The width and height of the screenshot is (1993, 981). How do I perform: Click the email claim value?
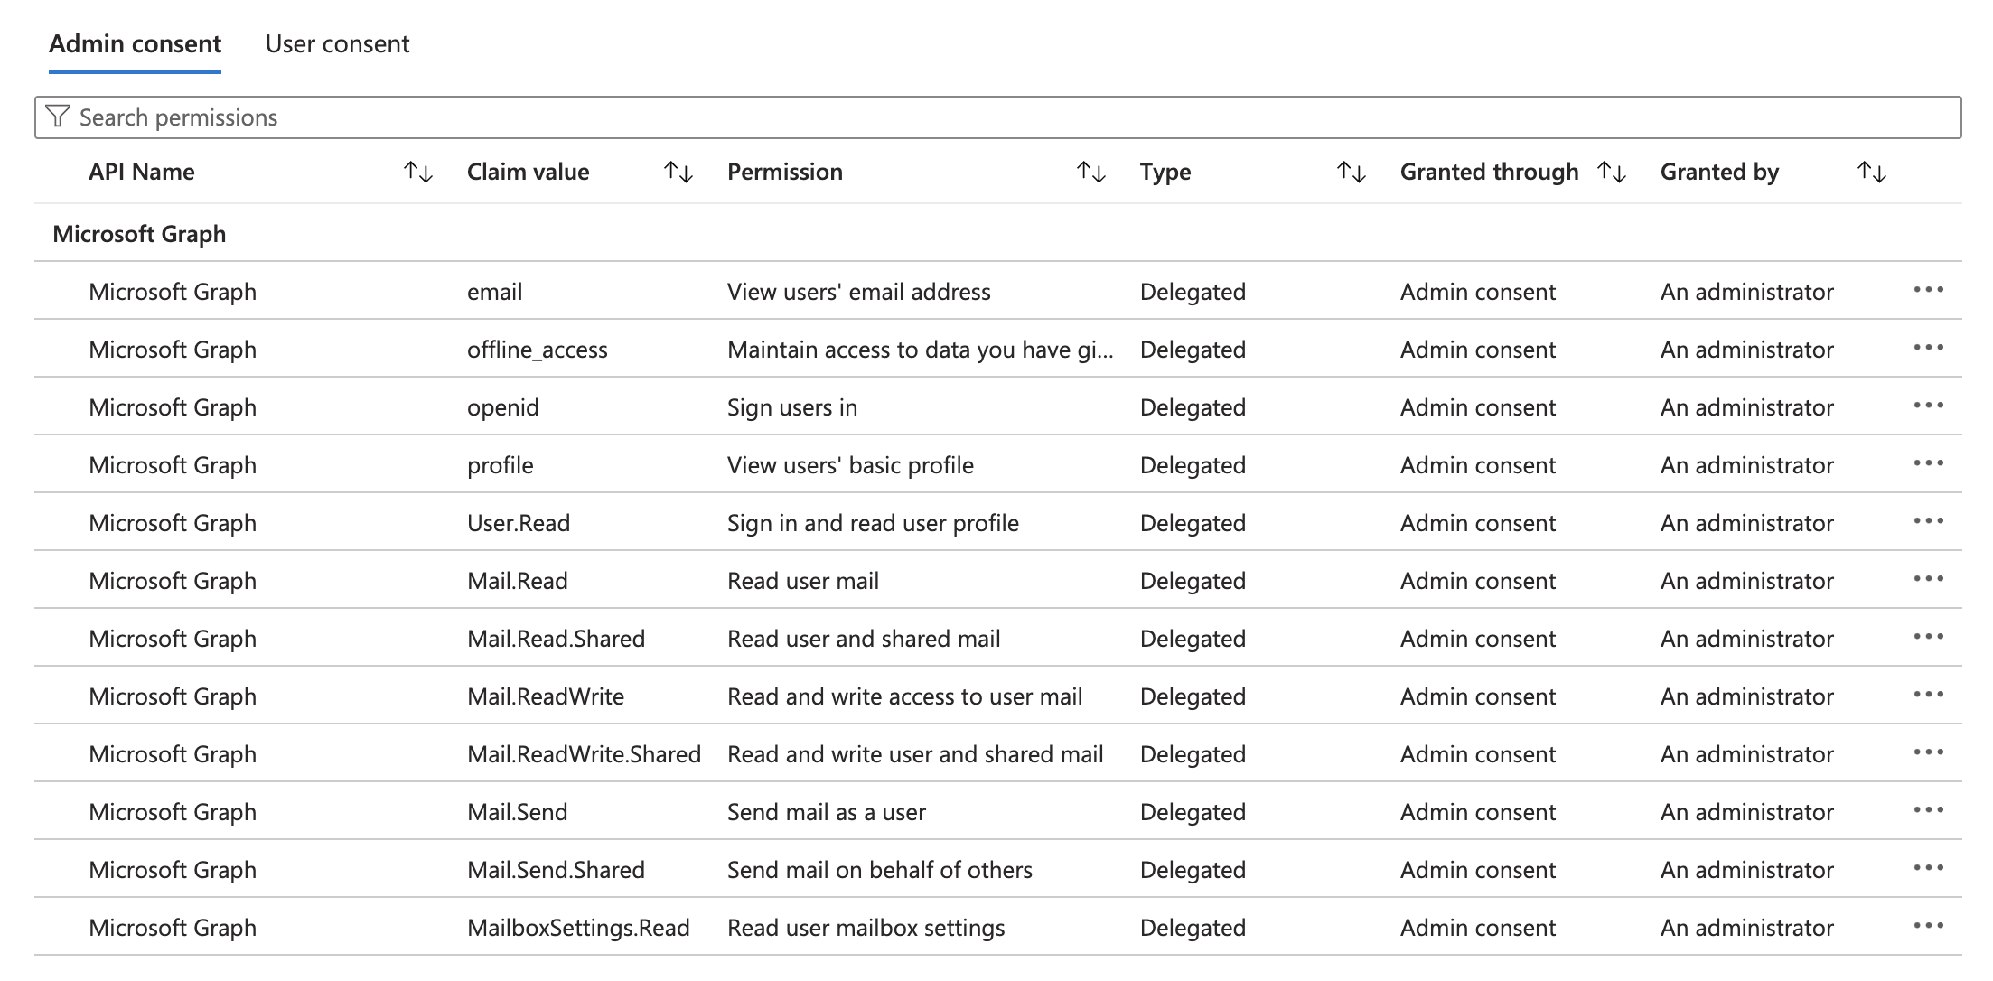(495, 292)
